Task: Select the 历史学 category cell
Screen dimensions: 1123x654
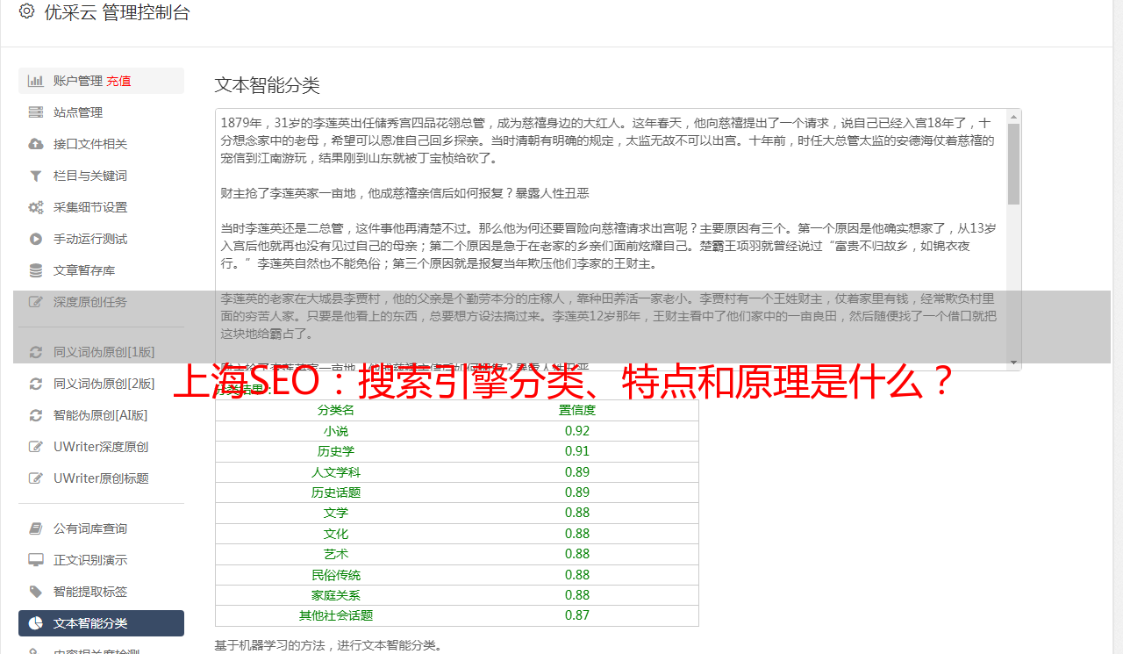Action: 336,451
